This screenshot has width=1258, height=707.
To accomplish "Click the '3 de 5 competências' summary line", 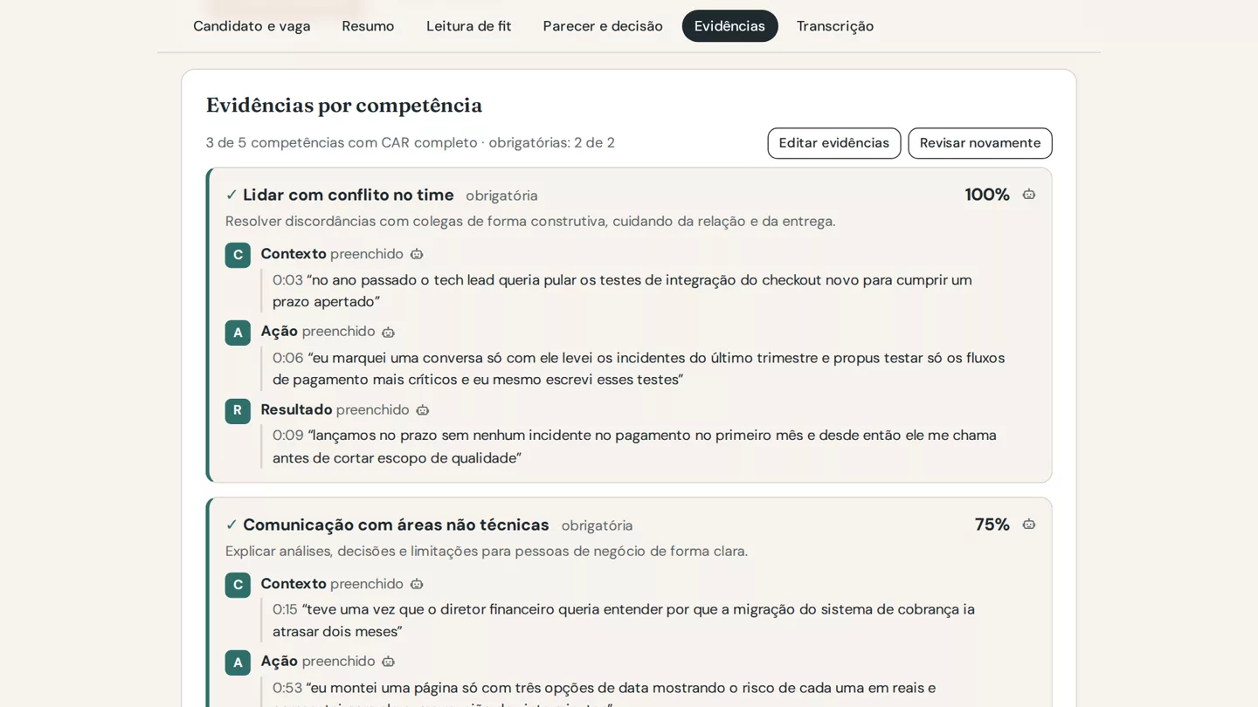I will click(x=411, y=142).
